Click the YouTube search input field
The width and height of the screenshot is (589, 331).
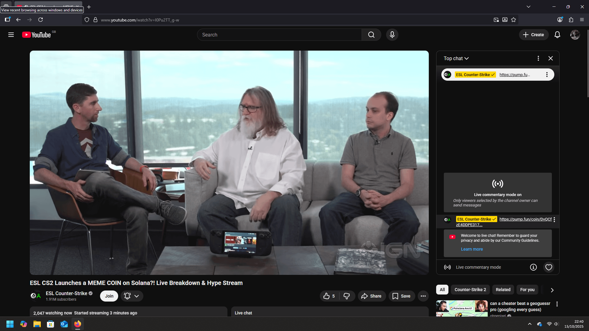(279, 35)
